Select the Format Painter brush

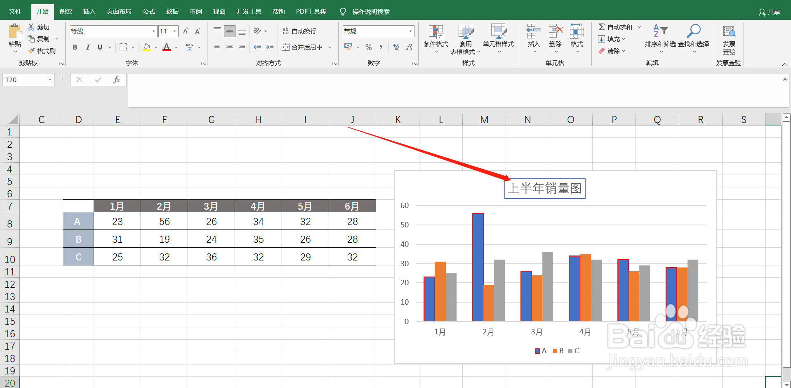coord(31,51)
